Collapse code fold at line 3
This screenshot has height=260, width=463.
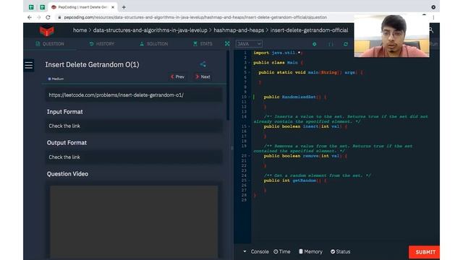(x=249, y=63)
